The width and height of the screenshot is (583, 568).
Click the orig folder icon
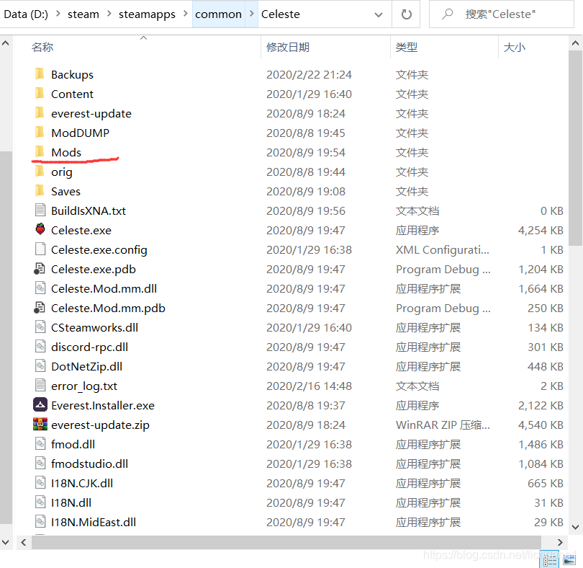pos(40,172)
